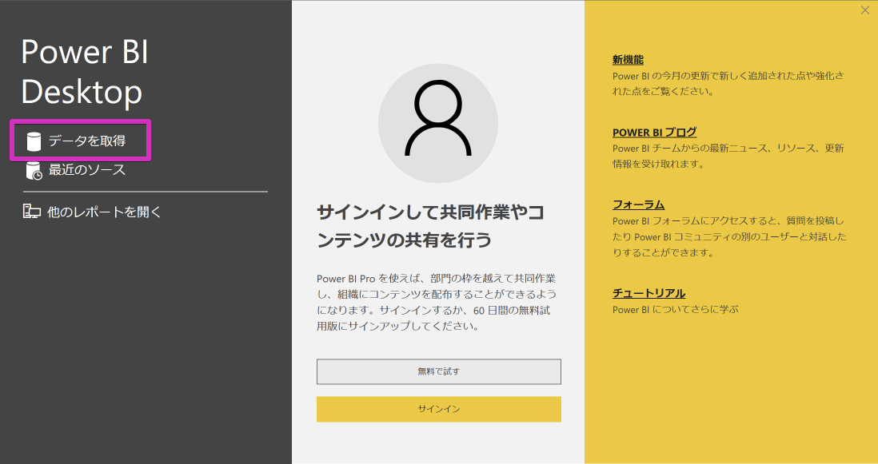Close the start screen with X
This screenshot has height=464, width=878.
(864, 10)
